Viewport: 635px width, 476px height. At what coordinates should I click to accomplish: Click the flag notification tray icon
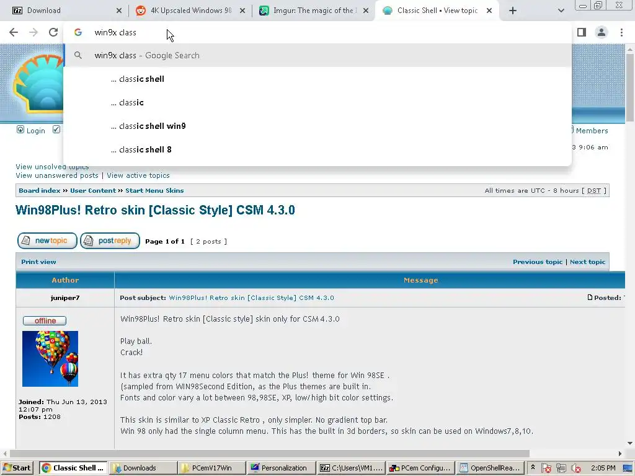546,469
